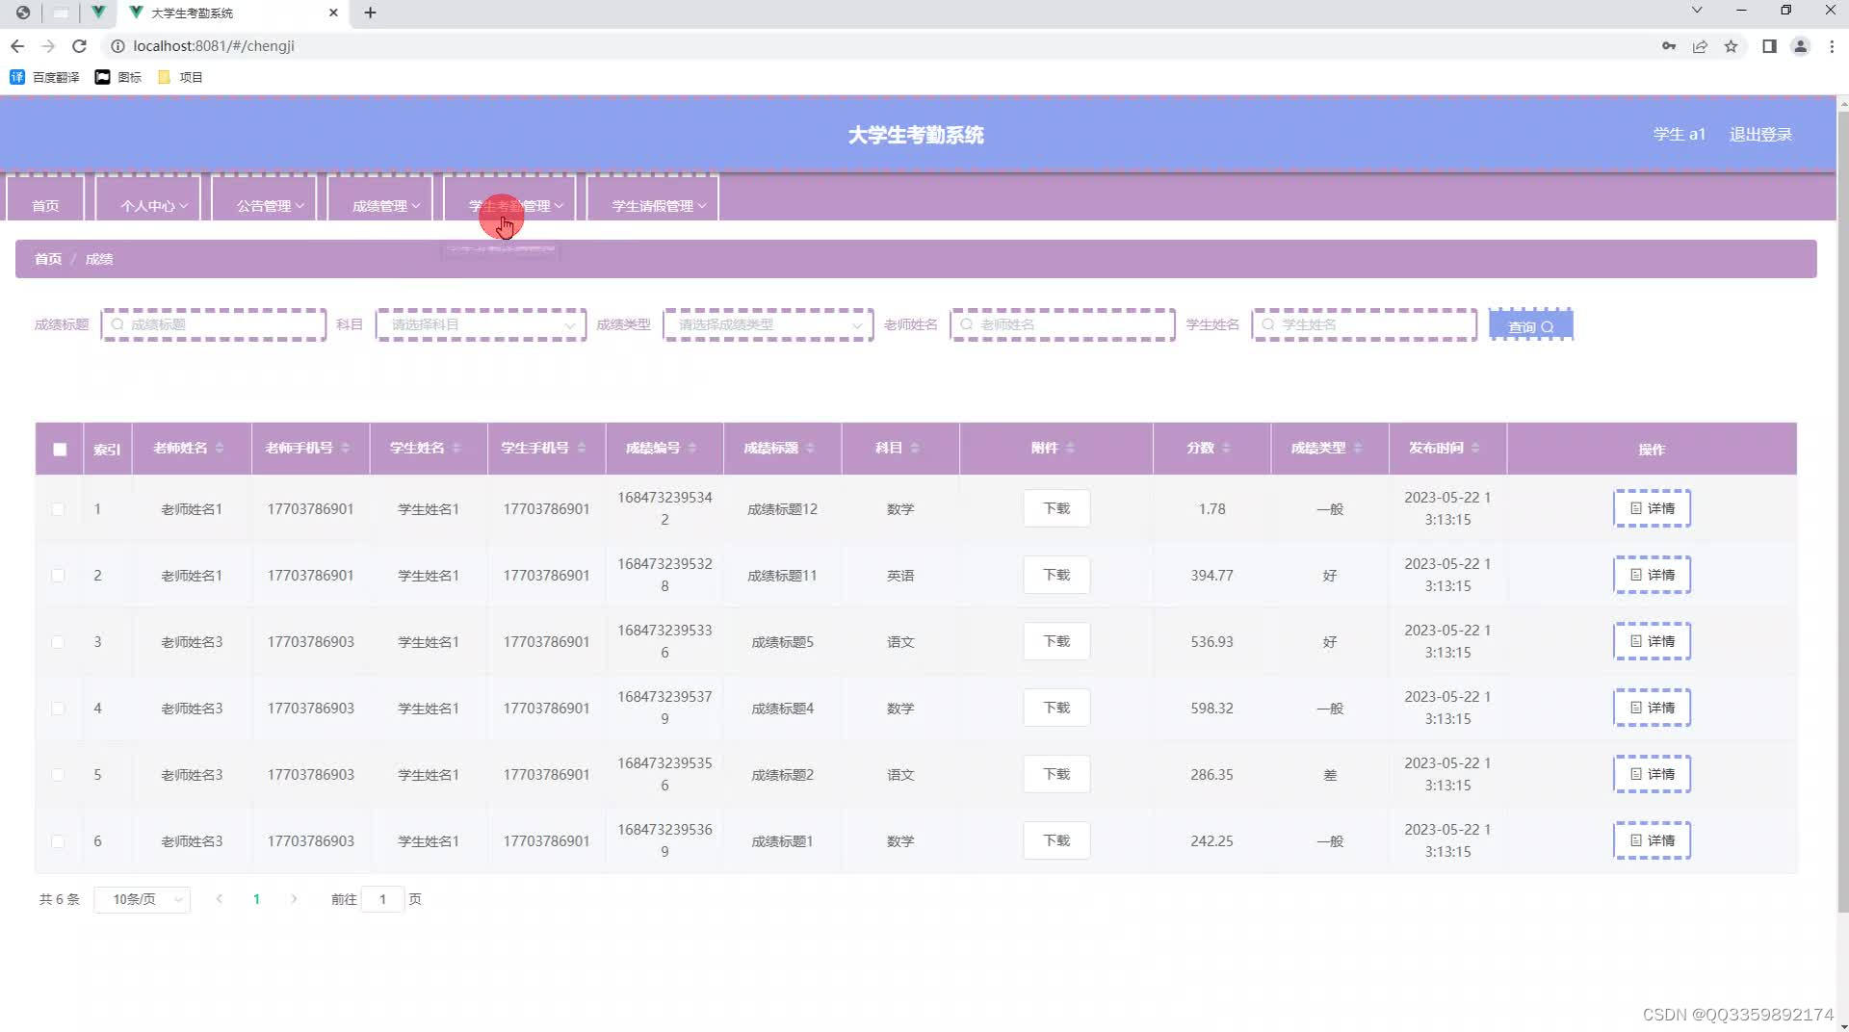The image size is (1849, 1032).
Task: Check the row 1 成绩标题12 checkbox
Action: [58, 509]
